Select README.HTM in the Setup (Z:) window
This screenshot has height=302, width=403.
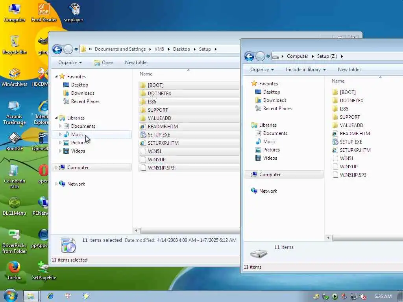[355, 134]
